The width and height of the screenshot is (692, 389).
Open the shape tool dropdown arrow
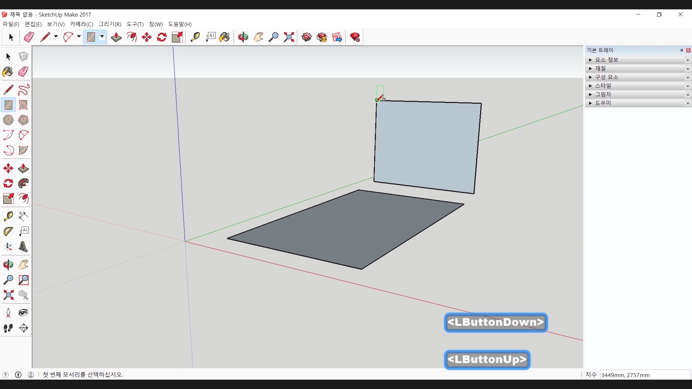(102, 37)
